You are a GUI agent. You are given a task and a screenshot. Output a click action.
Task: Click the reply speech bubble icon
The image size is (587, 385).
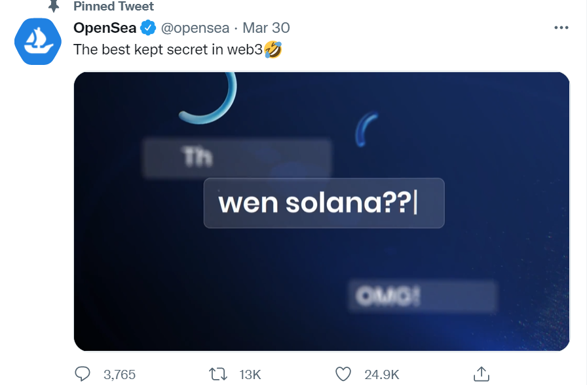pyautogui.click(x=83, y=374)
